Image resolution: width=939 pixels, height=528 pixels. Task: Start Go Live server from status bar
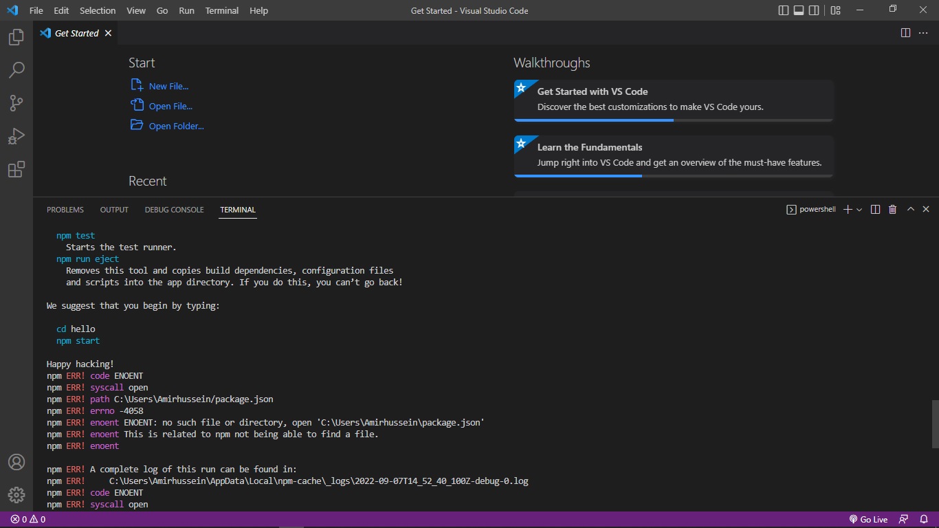868,520
